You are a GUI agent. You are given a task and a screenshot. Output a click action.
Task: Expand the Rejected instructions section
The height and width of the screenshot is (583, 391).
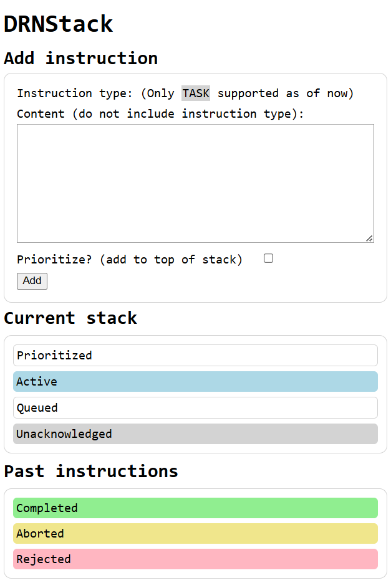pyautogui.click(x=195, y=559)
